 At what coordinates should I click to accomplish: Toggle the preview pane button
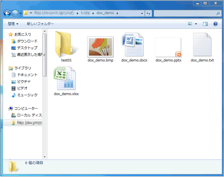point(205,24)
